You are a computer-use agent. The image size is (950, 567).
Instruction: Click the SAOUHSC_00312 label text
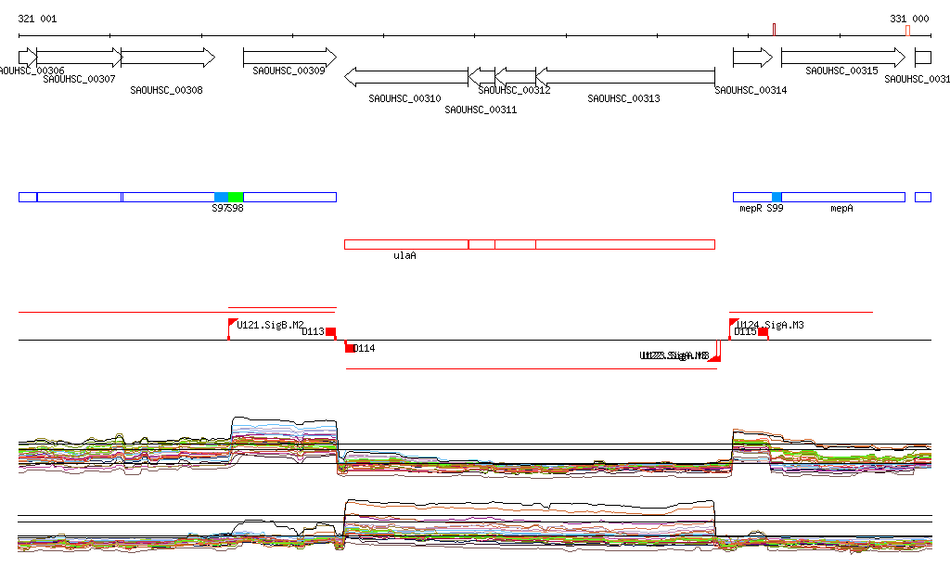click(x=514, y=90)
